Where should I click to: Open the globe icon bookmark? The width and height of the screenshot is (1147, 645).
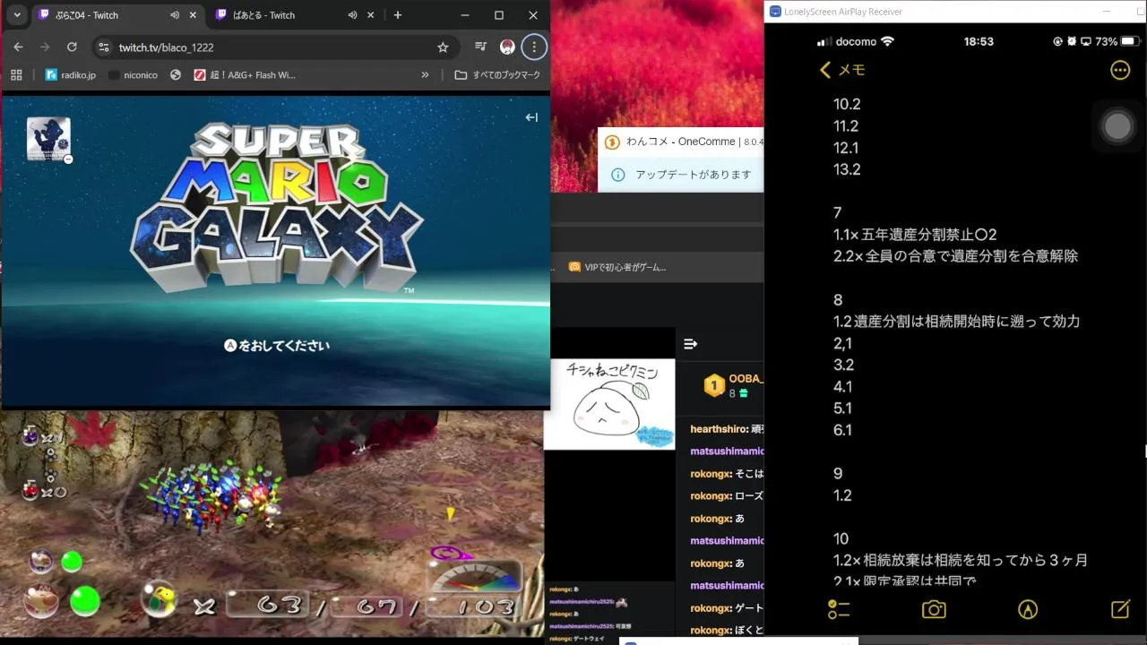(176, 75)
